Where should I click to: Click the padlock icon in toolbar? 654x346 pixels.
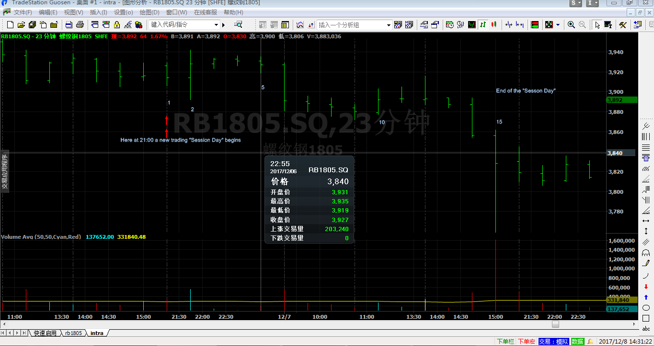[117, 24]
